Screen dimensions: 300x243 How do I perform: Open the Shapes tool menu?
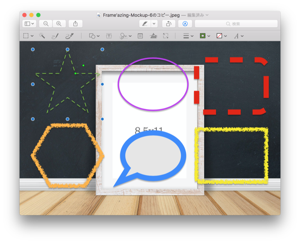pyautogui.click(x=92, y=36)
